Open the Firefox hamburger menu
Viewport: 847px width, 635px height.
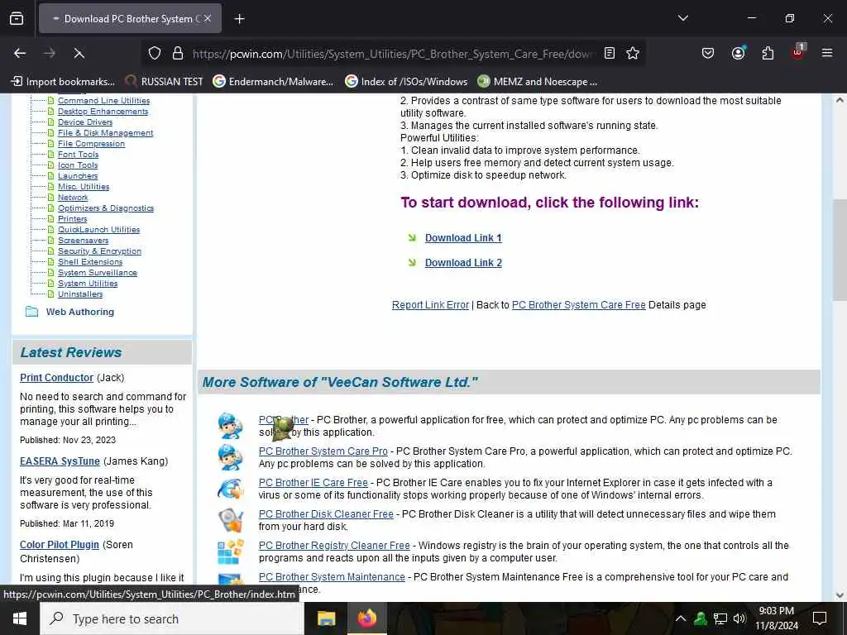[x=827, y=53]
